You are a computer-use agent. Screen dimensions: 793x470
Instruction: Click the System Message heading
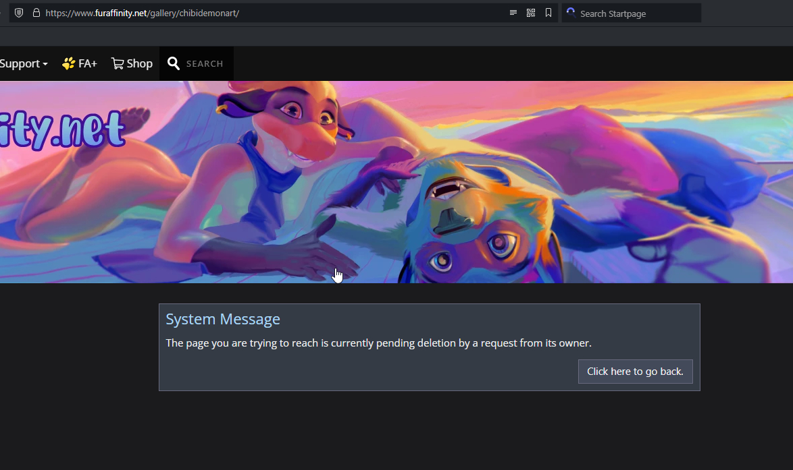point(223,320)
